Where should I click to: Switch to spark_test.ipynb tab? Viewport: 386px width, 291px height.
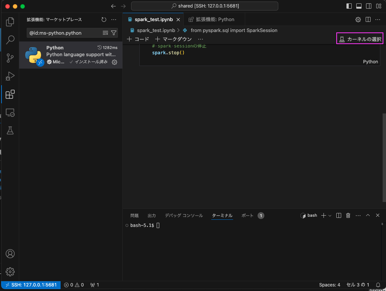tap(154, 20)
